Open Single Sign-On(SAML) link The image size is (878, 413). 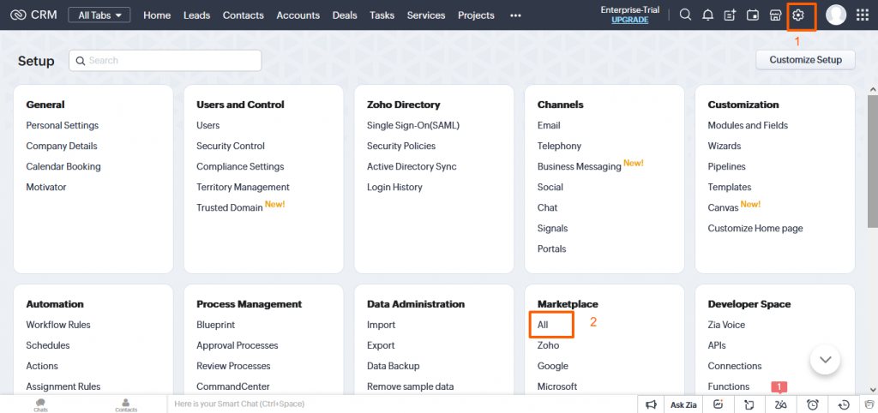pos(413,125)
